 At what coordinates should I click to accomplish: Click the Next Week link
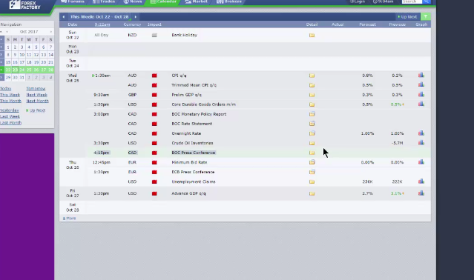(36, 95)
